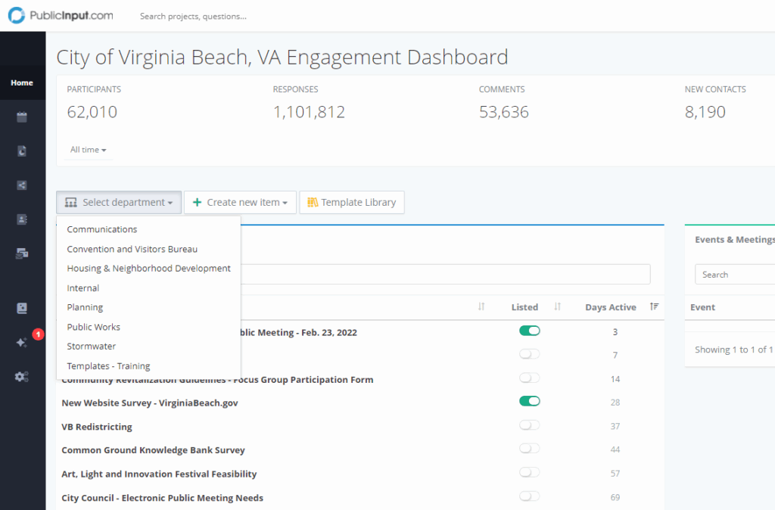Click the PublicInput.com logo

[x=61, y=15]
